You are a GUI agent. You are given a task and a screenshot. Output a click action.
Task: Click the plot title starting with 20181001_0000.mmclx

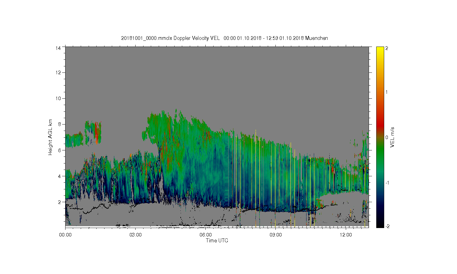pyautogui.click(x=225, y=38)
